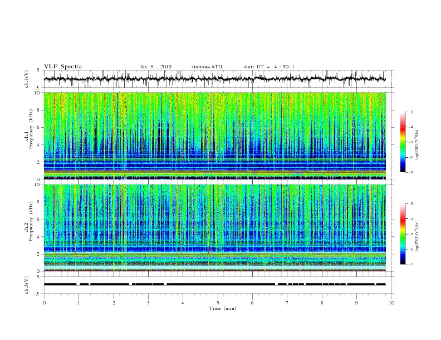The width and height of the screenshot is (441, 340).
Task: Click the time axis tick label "8"
Action: coord(322,303)
